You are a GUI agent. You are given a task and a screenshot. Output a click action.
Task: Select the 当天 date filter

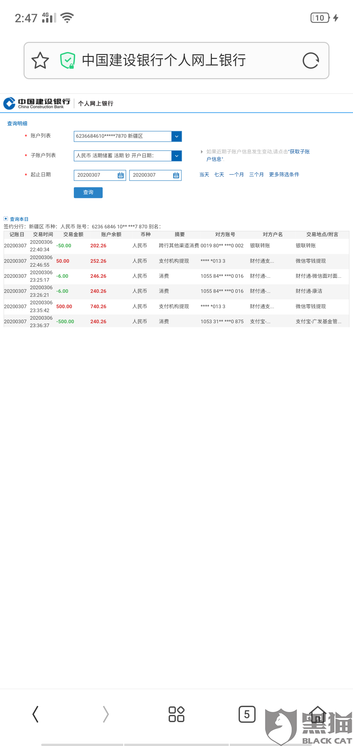point(204,174)
